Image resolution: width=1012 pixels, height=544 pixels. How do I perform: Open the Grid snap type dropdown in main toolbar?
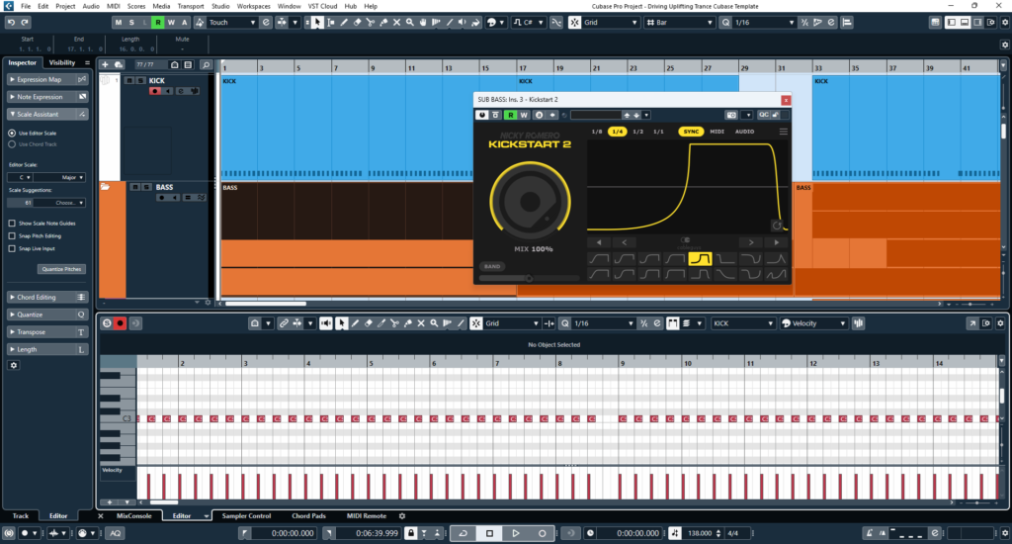pos(610,23)
